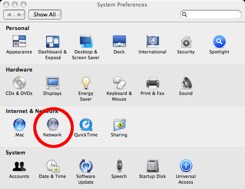Go back with the left arrow button
This screenshot has height=189, width=245.
point(9,14)
